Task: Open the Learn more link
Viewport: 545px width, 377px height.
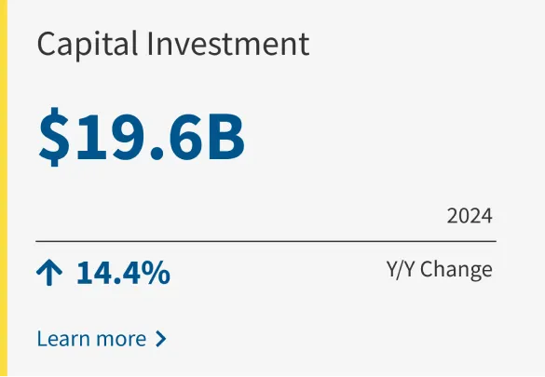Action: point(102,339)
